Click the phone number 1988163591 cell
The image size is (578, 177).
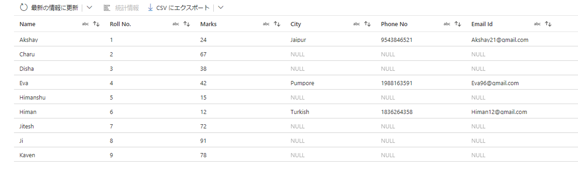tap(397, 83)
